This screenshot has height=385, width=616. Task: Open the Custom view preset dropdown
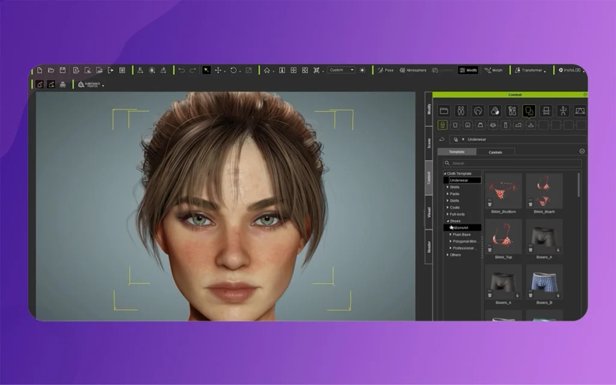342,70
